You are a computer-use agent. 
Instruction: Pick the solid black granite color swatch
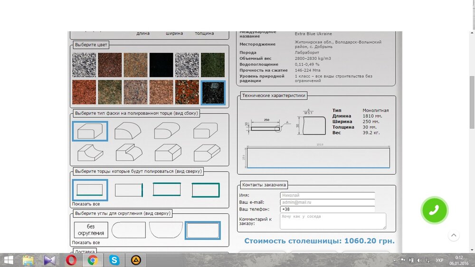pyautogui.click(x=161, y=65)
